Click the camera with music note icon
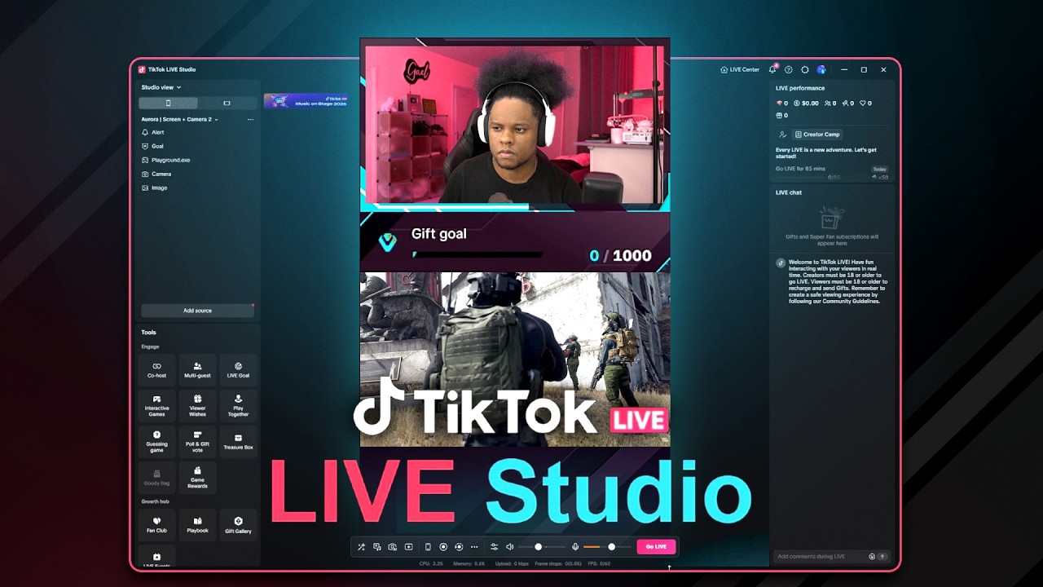The height and width of the screenshot is (587, 1043). pyautogui.click(x=393, y=547)
